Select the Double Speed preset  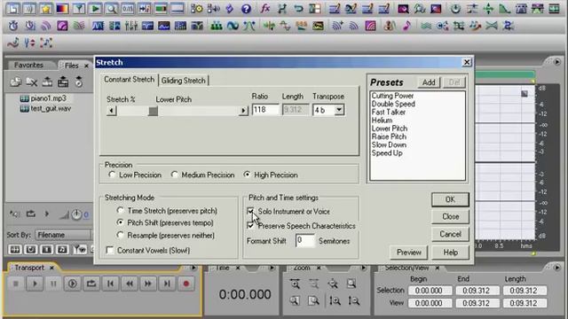393,104
